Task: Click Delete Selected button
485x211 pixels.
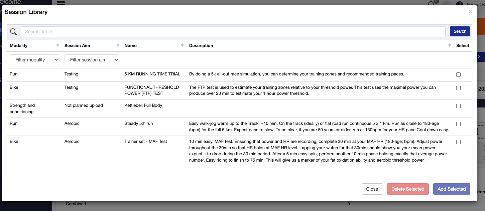Action: (x=408, y=189)
